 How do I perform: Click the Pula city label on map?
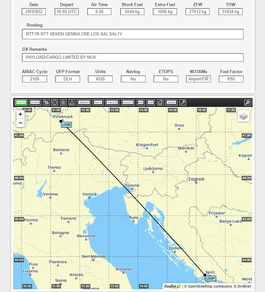[x=134, y=218]
